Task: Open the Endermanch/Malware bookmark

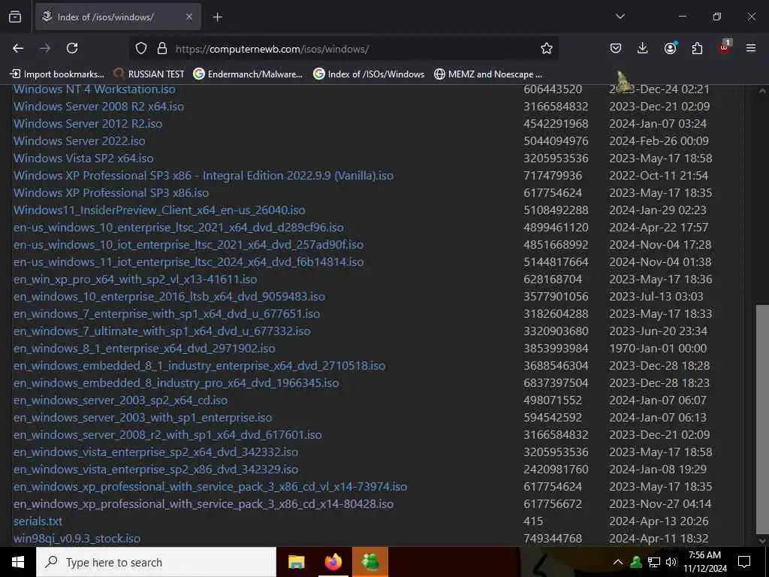Action: [248, 74]
